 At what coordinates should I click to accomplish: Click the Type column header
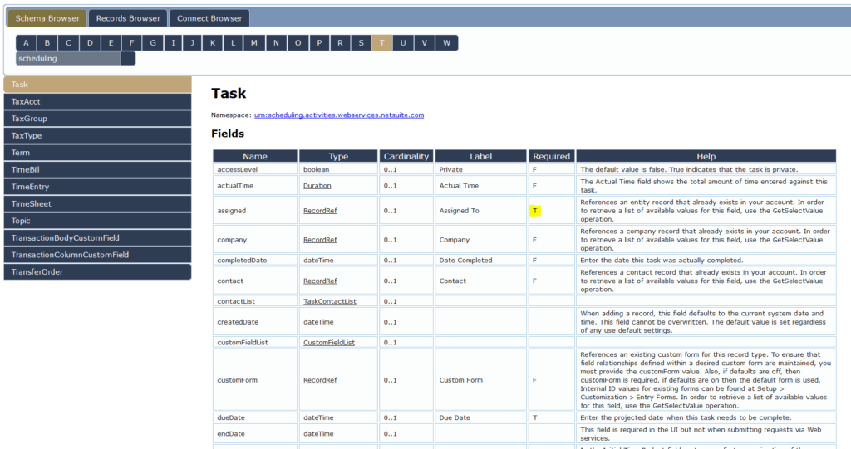338,156
